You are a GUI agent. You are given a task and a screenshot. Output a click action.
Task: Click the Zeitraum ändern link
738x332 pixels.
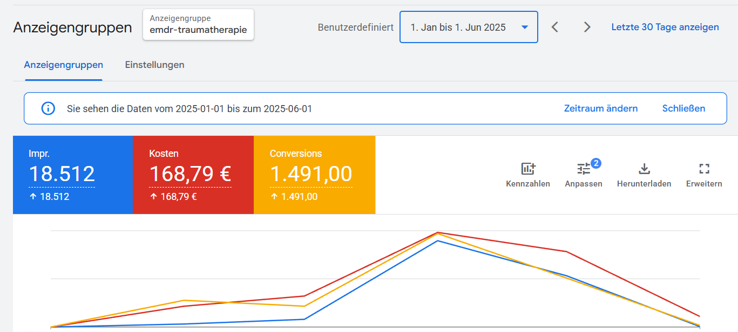[601, 108]
